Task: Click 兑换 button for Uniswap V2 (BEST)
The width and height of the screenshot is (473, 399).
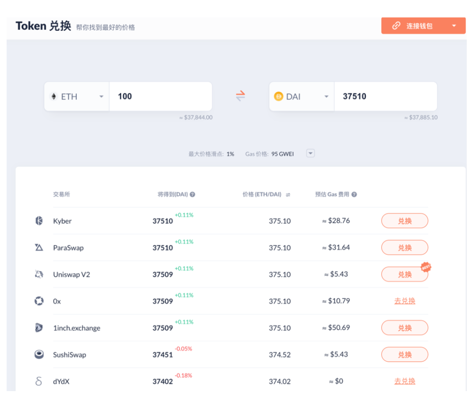Action: tap(404, 274)
